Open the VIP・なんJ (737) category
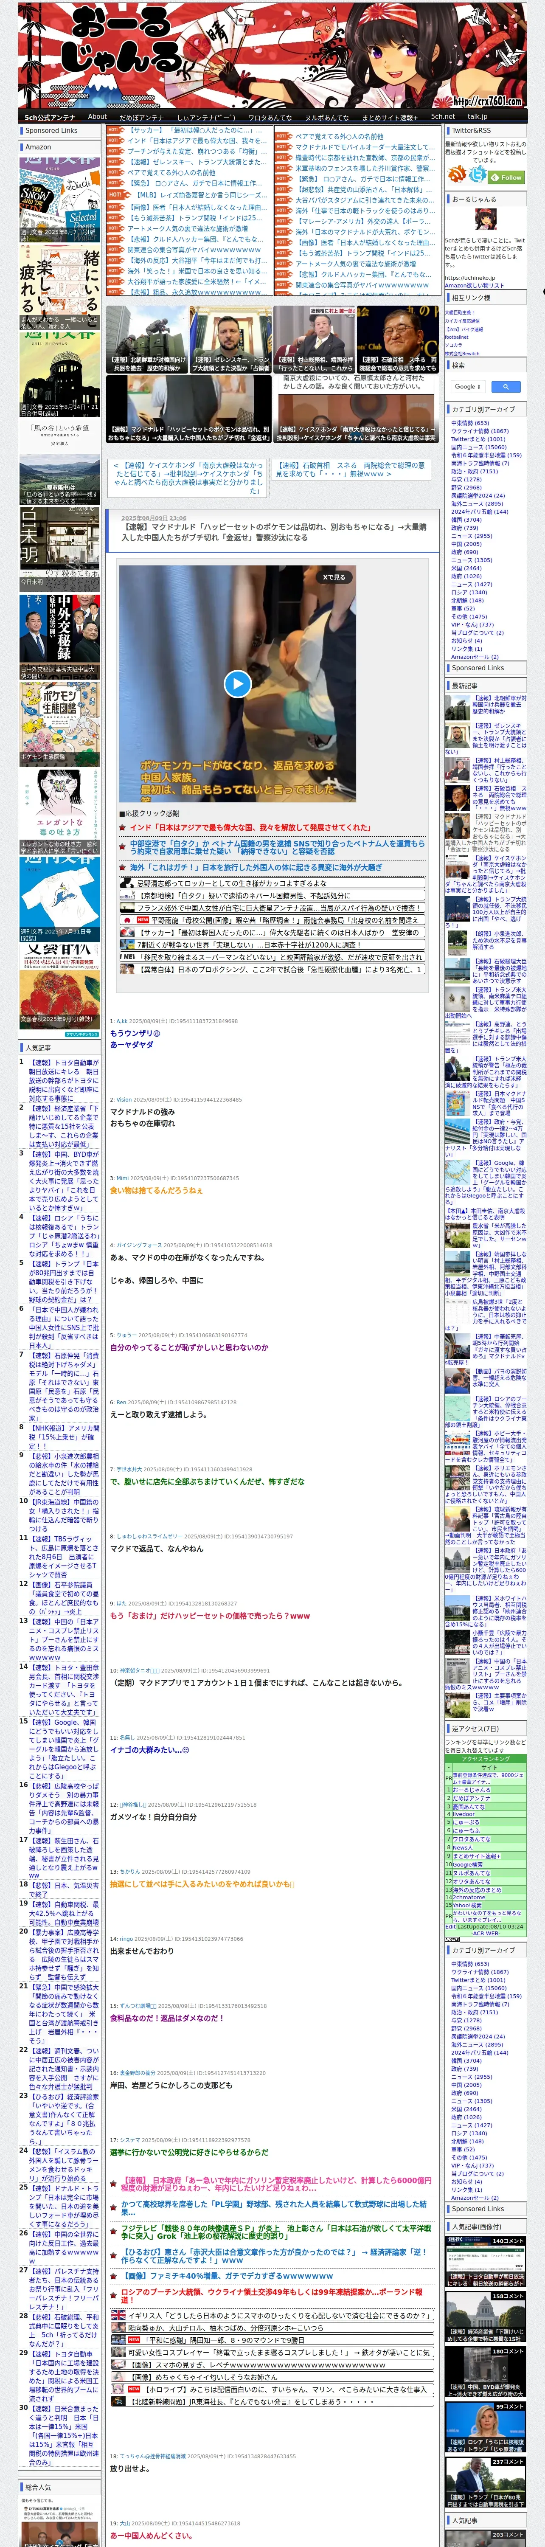The width and height of the screenshot is (545, 2547). 472,625
